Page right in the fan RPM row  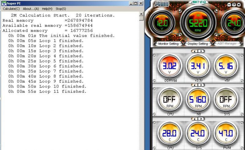(x=201, y=85)
